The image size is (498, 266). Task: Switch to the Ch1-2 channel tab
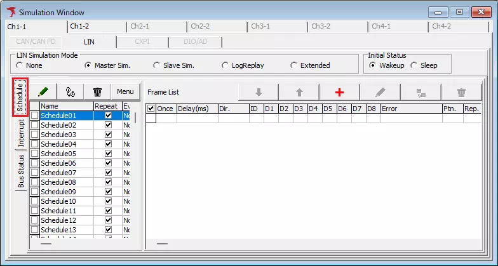pos(79,26)
